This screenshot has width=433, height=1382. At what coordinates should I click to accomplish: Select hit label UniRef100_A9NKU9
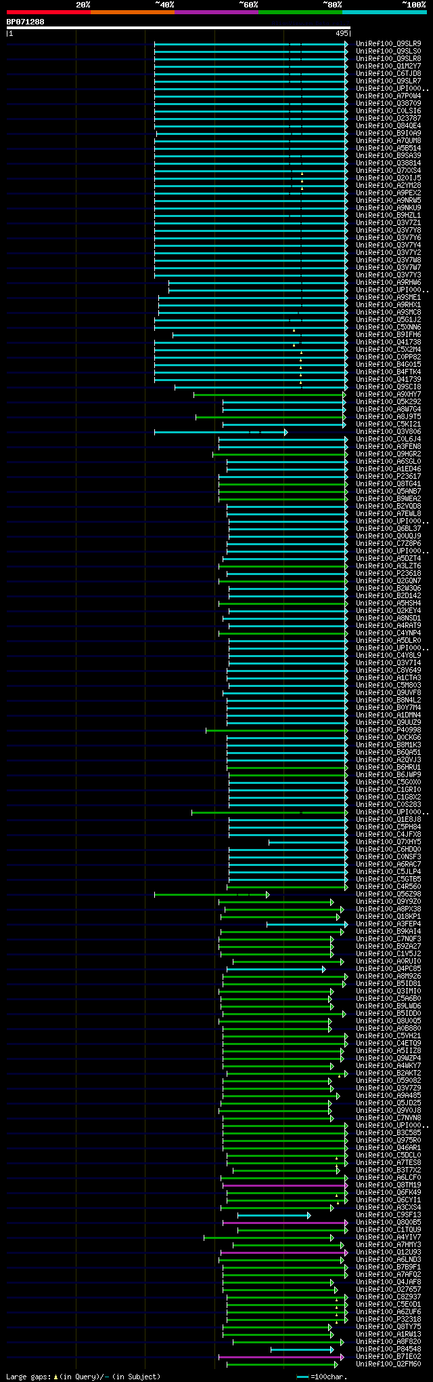point(388,208)
